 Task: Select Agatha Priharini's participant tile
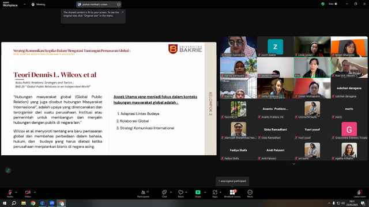(349, 150)
